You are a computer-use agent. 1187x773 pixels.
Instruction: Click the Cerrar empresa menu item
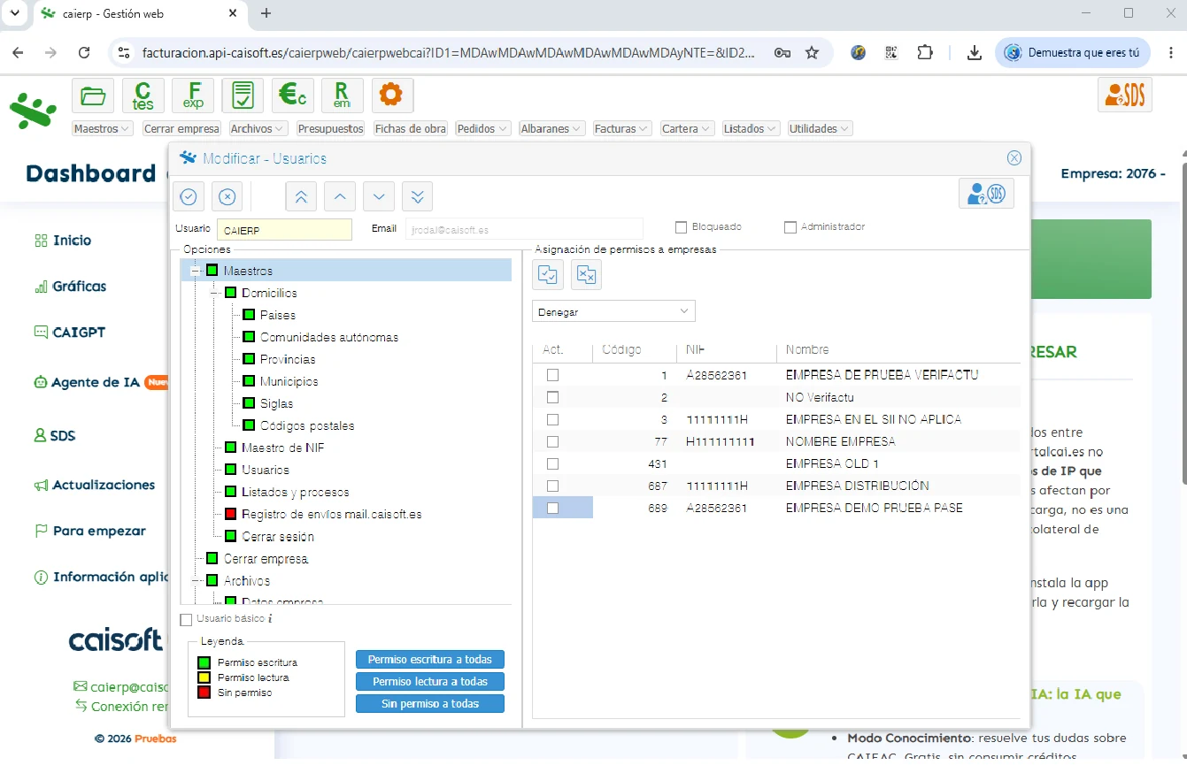click(x=181, y=128)
